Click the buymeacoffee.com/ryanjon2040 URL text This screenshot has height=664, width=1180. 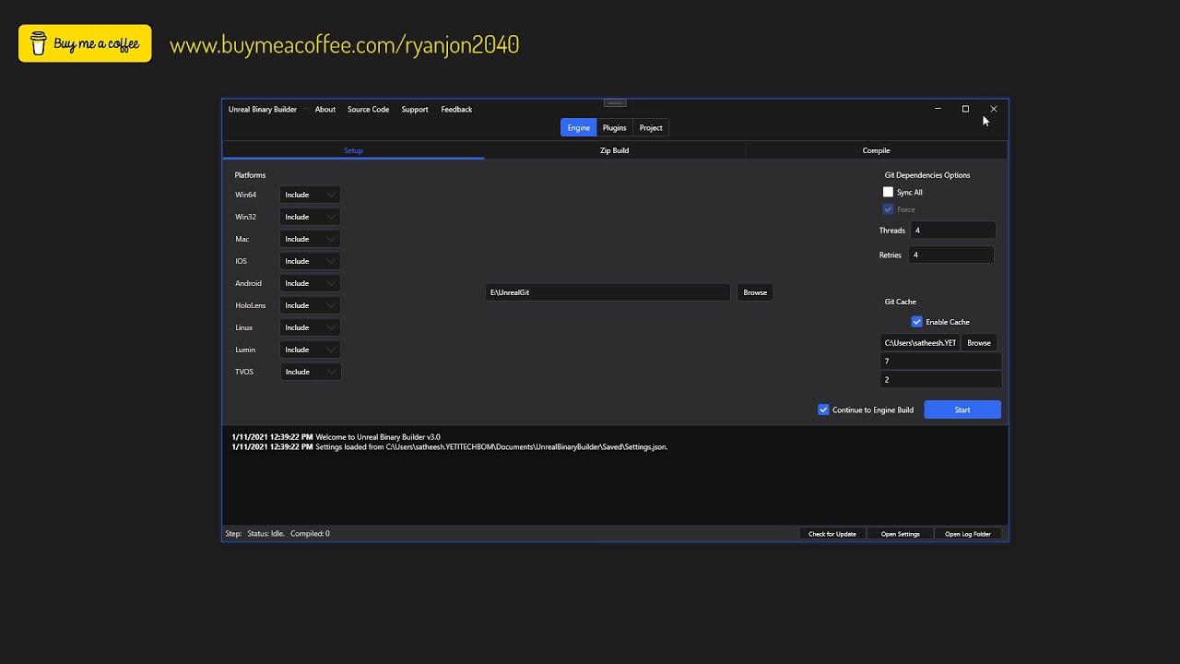[345, 44]
